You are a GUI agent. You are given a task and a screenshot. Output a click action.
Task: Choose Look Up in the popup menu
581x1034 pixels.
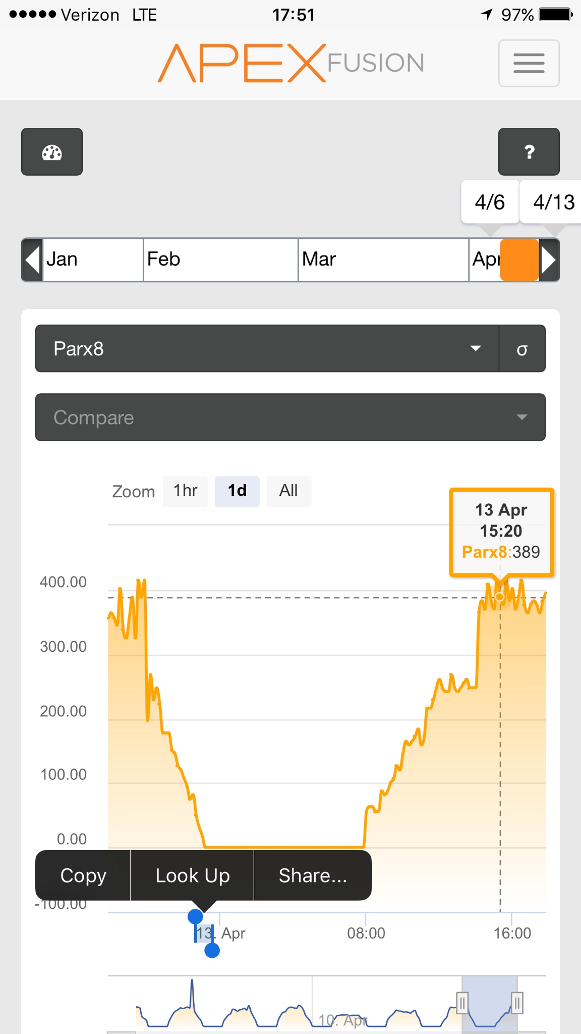192,875
